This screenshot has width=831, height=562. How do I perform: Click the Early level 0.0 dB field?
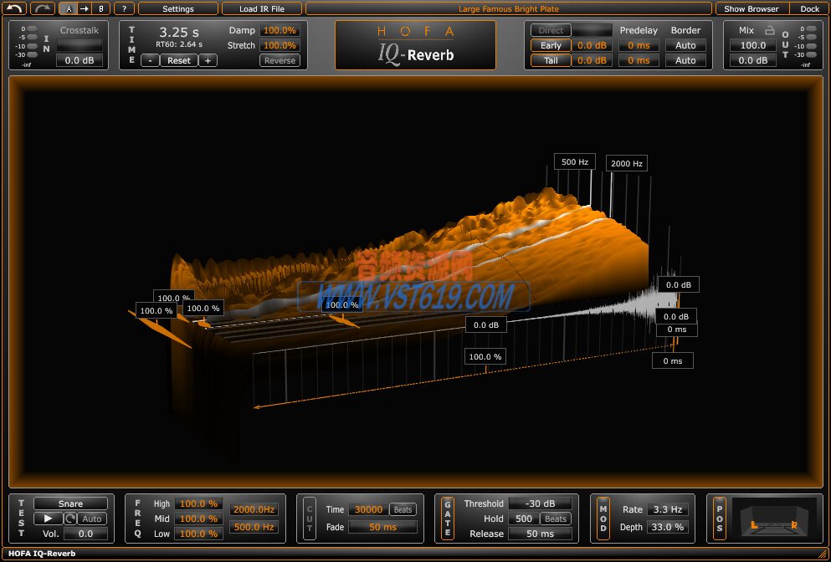[x=592, y=45]
